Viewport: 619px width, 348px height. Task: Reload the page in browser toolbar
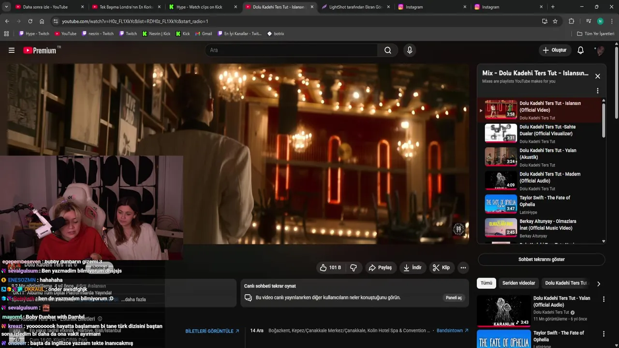point(30,21)
